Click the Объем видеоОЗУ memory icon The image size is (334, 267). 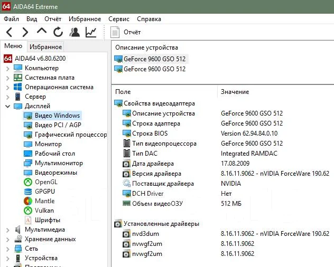(126, 203)
